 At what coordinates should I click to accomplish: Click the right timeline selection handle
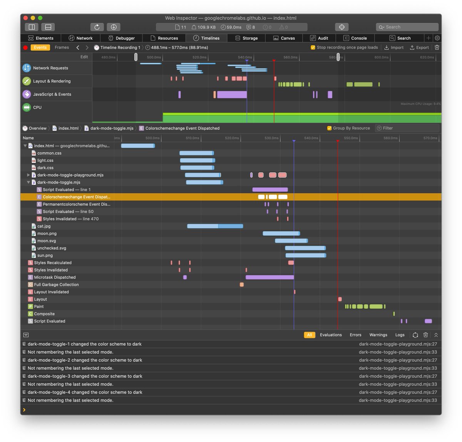[x=338, y=57]
